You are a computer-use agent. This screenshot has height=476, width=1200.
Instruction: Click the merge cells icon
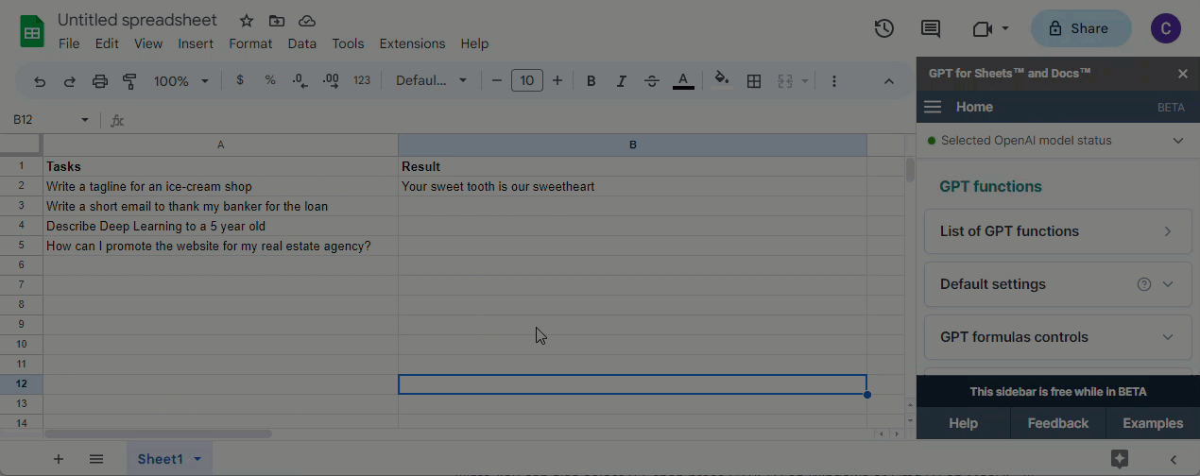[x=784, y=81]
